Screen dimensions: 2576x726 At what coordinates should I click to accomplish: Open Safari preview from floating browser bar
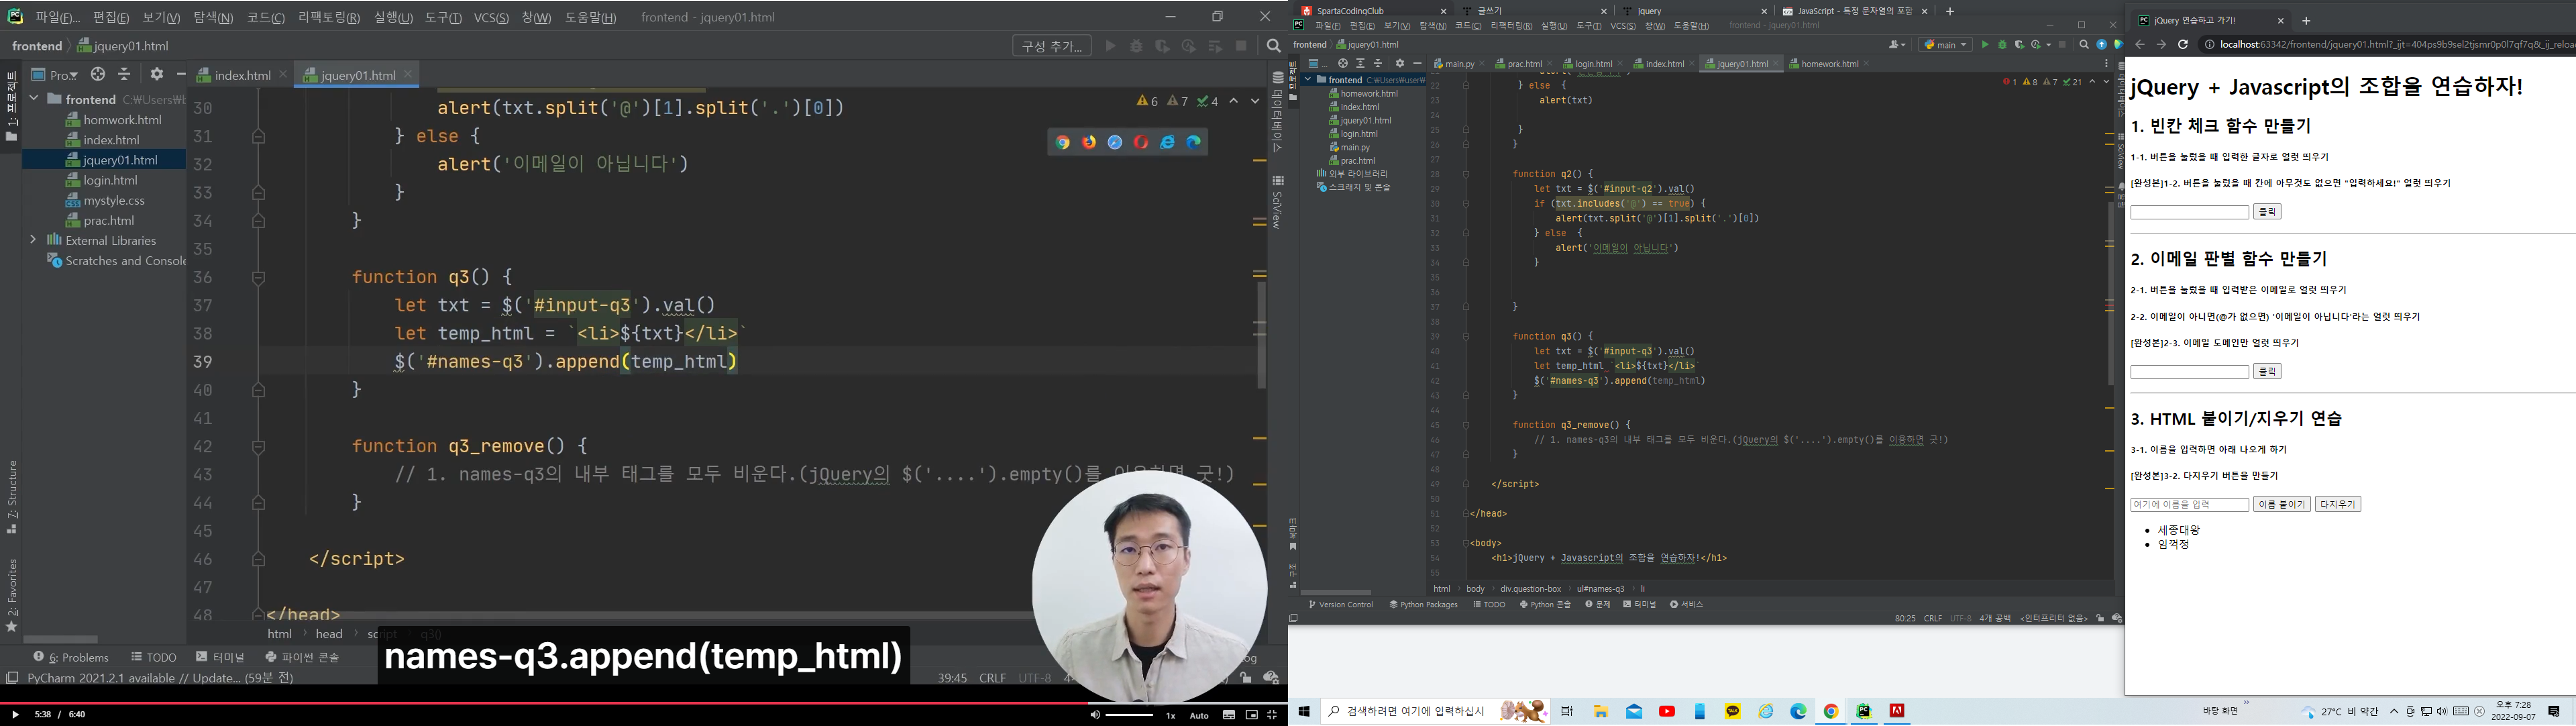(x=1115, y=143)
